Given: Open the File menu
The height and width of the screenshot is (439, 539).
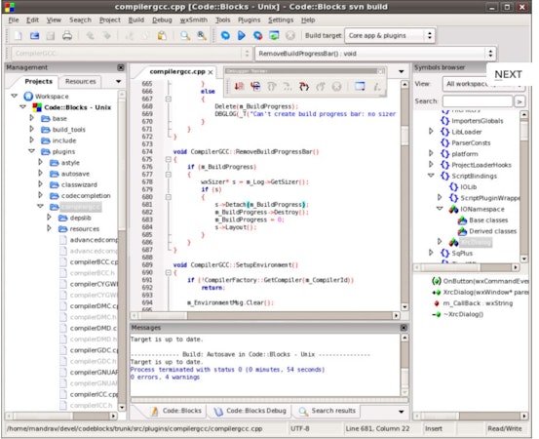Looking at the screenshot, I should pyautogui.click(x=14, y=20).
